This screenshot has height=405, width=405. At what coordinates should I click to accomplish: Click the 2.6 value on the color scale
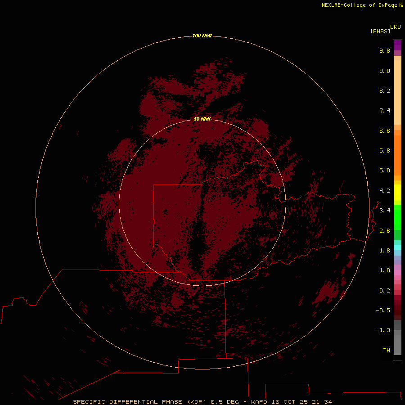[385, 231]
